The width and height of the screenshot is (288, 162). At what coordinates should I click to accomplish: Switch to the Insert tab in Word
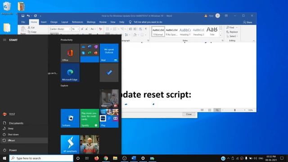(44, 22)
